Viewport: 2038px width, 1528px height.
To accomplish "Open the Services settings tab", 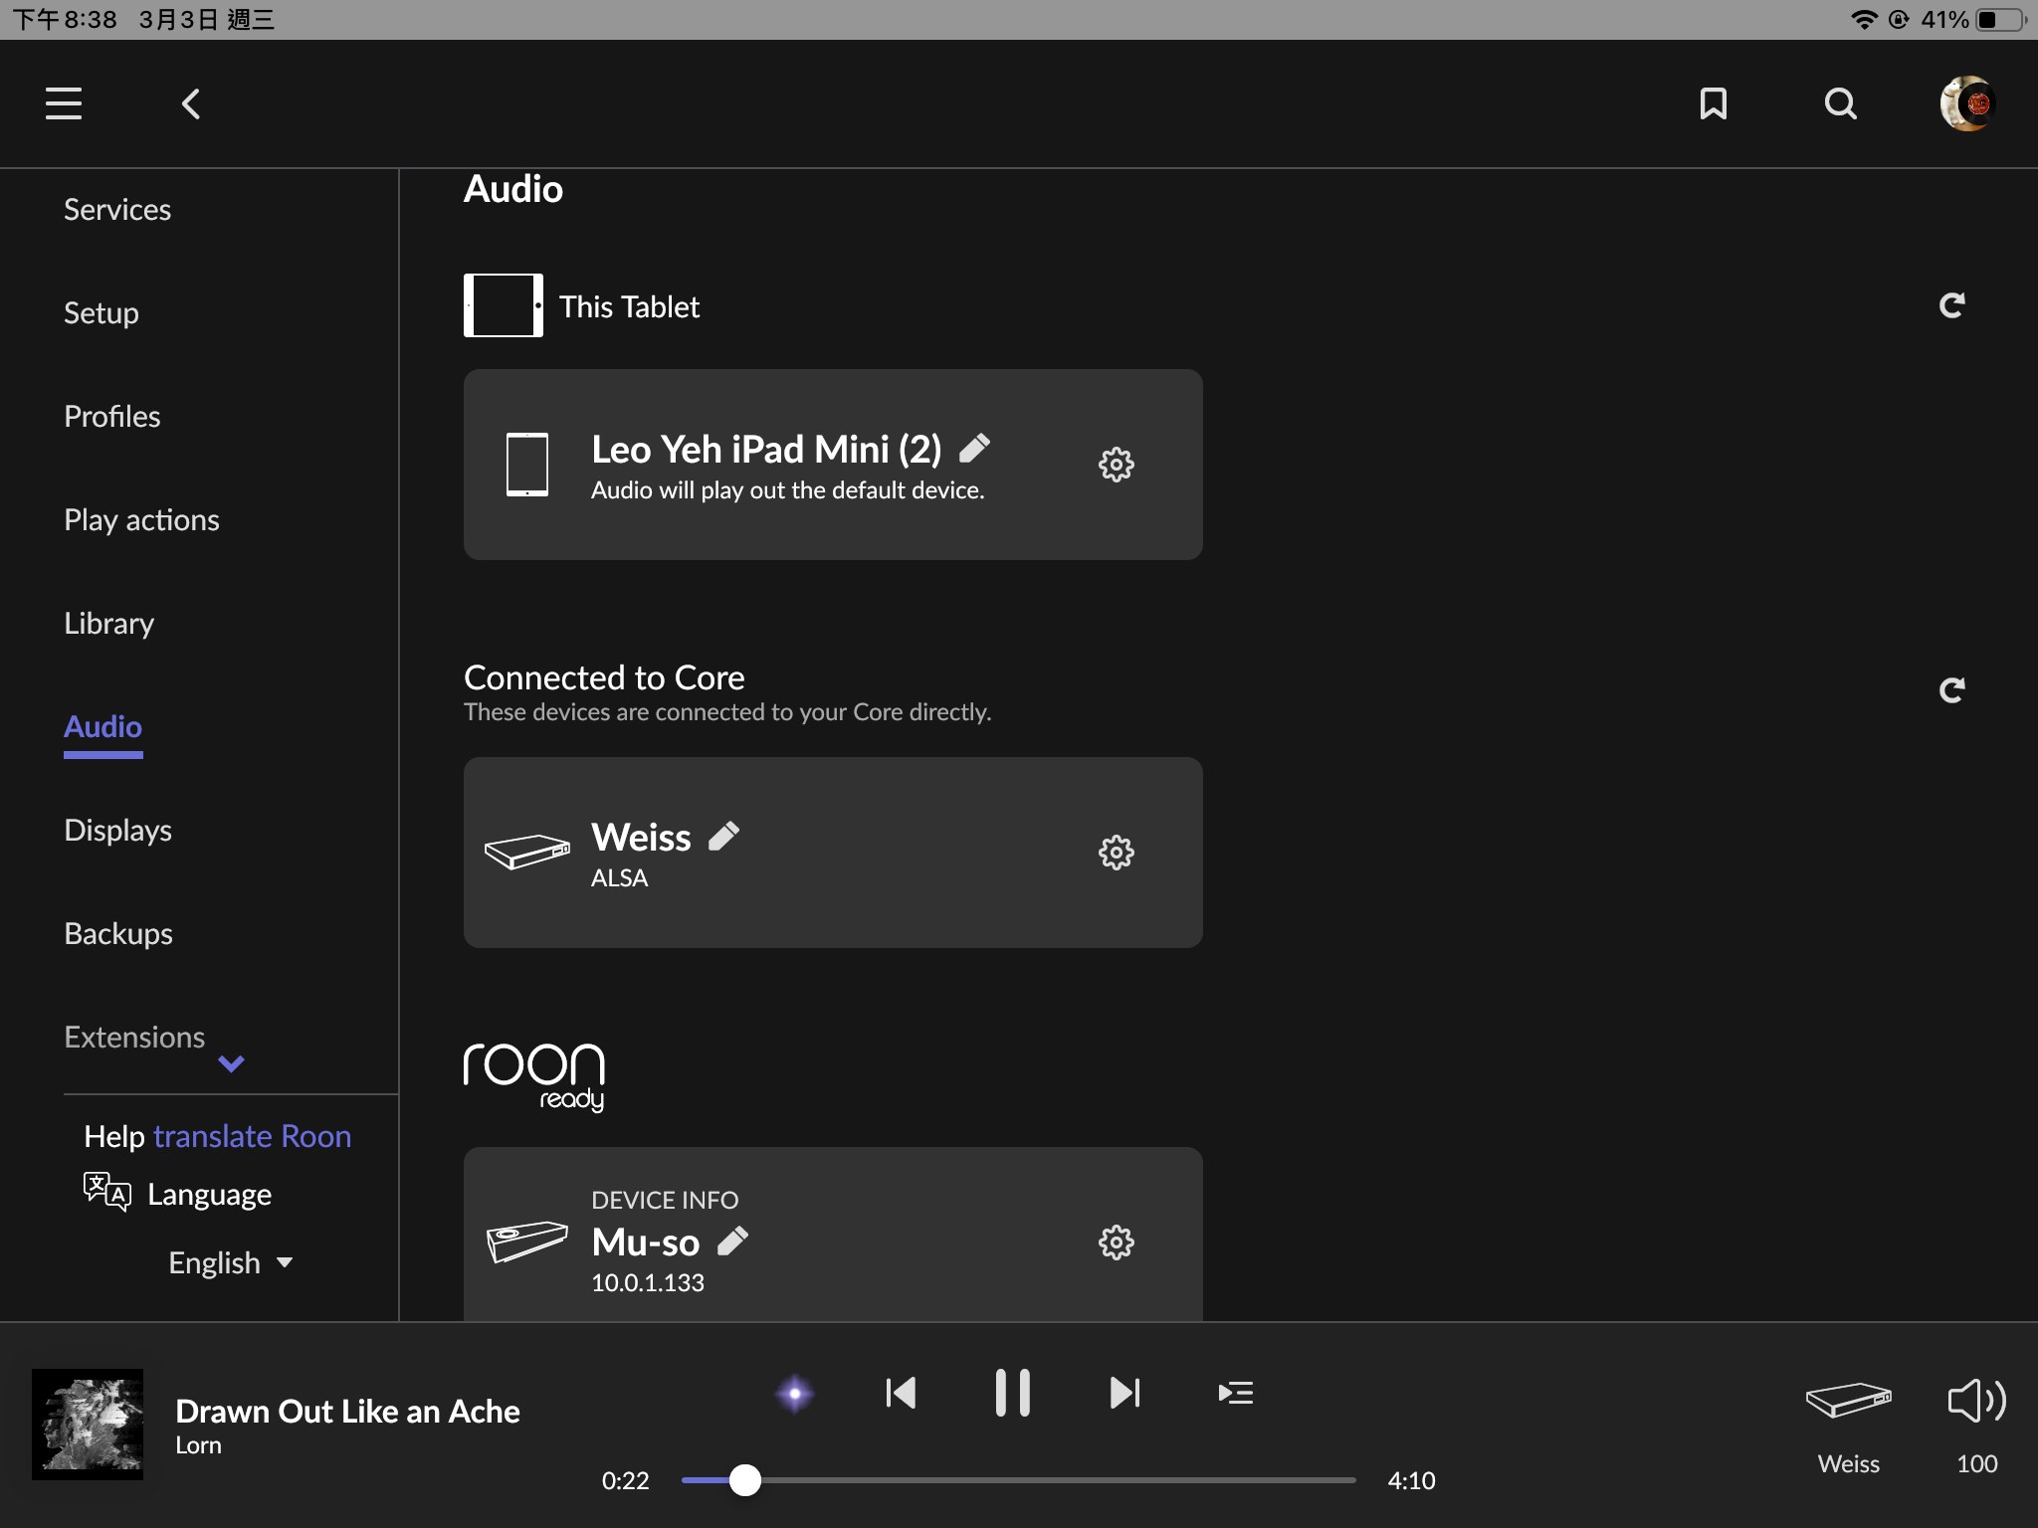I will tap(117, 209).
